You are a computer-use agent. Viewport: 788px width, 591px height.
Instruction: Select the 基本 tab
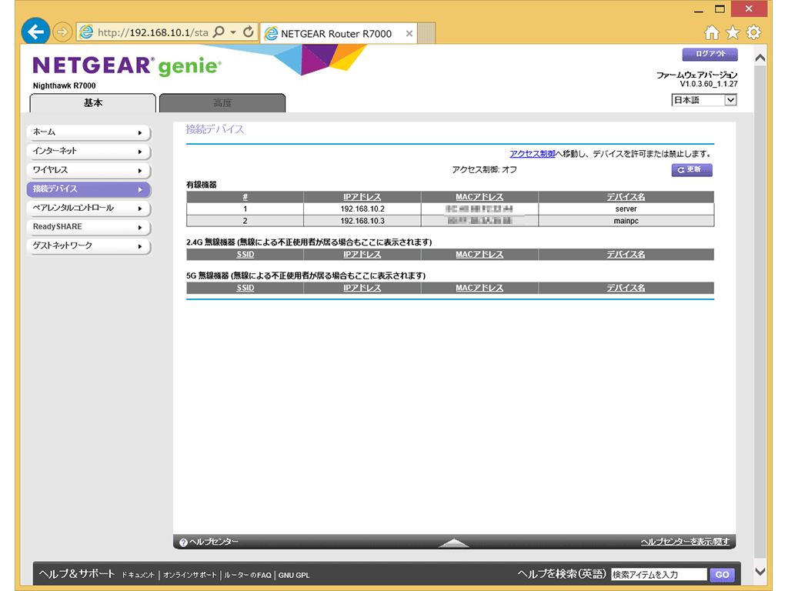click(x=92, y=103)
